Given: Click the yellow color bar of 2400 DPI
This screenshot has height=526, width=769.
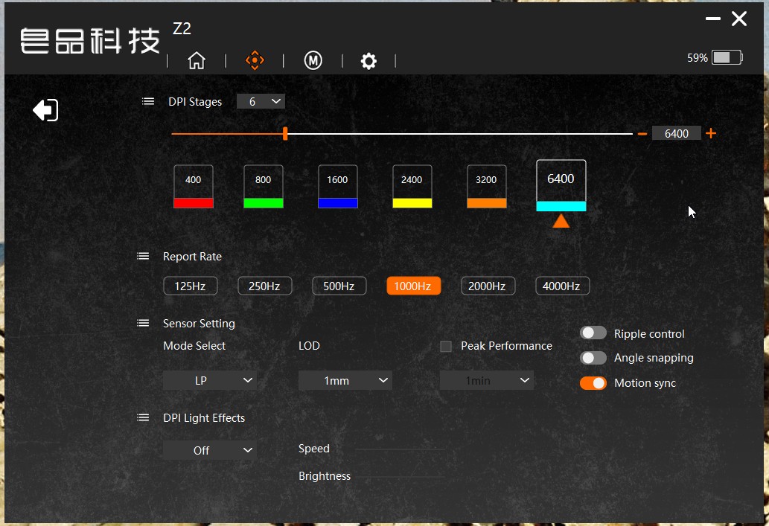Looking at the screenshot, I should (412, 203).
